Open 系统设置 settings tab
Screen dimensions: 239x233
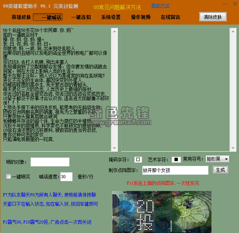[111, 17]
